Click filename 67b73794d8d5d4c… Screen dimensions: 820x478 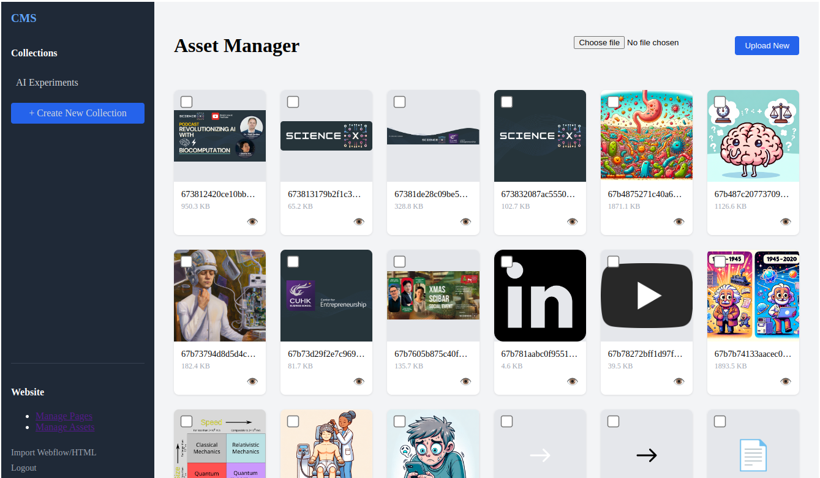coord(219,354)
